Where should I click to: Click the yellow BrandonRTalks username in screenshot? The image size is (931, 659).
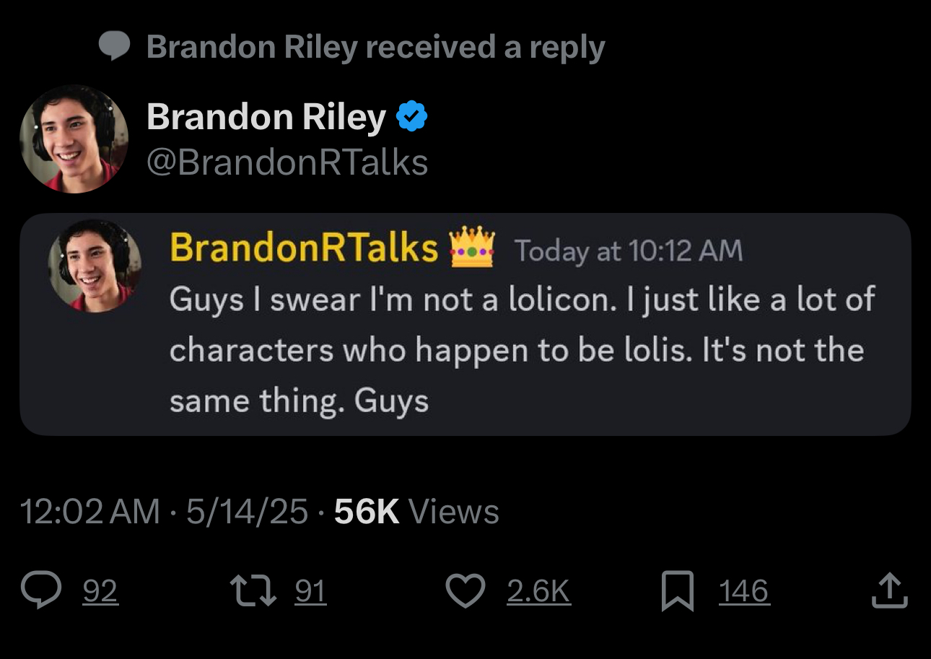pos(304,248)
